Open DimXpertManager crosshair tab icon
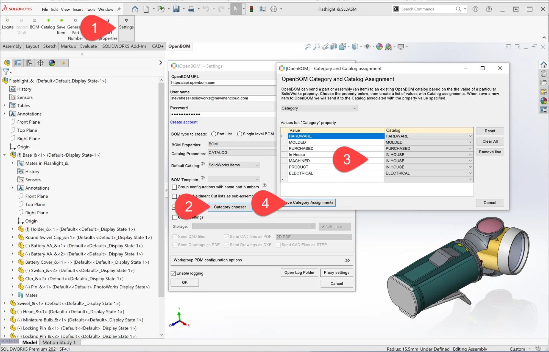This screenshot has height=352, width=549. click(x=40, y=63)
